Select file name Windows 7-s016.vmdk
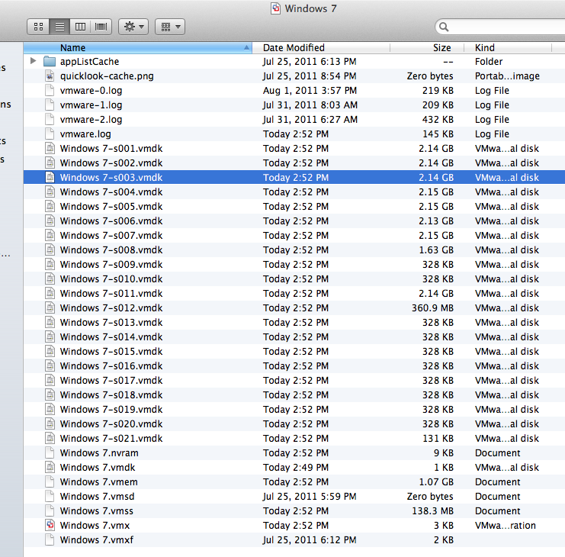 111,366
